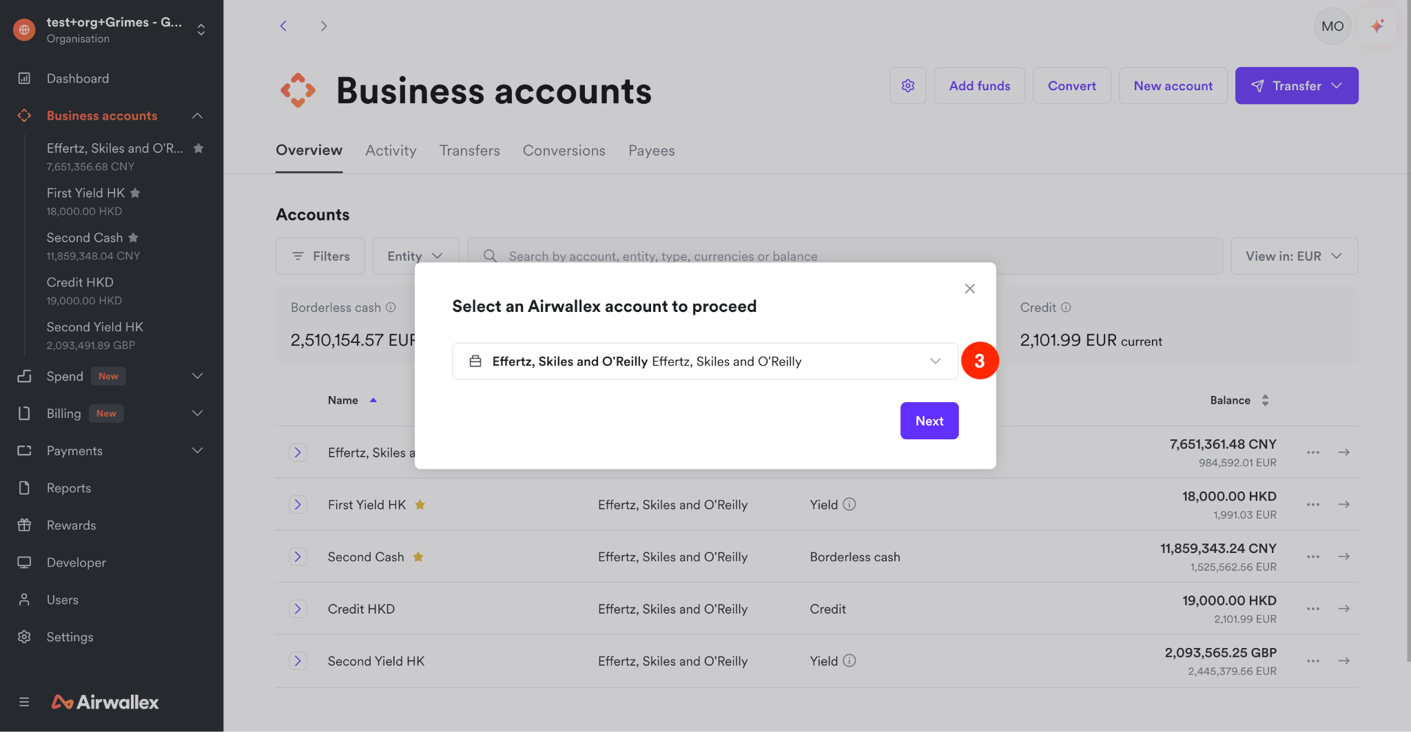Switch to the Overview tab

click(x=309, y=150)
